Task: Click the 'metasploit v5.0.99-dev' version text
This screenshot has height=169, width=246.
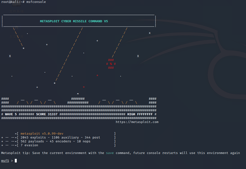Action: (42, 133)
